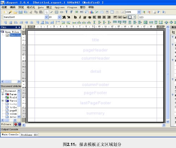Click editor horizontal scrollbar right arrow
This screenshot has width=176, height=148.
[164, 125]
